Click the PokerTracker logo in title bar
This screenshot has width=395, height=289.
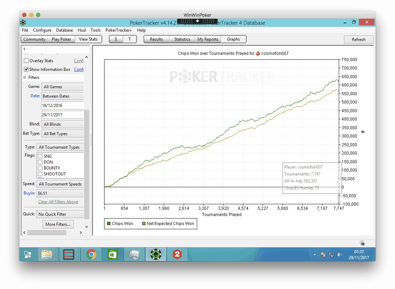click(23, 23)
